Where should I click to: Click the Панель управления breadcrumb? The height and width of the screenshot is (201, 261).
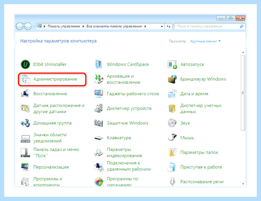64,26
